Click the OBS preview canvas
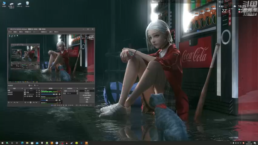This screenshot has height=145, width=258. [51, 58]
